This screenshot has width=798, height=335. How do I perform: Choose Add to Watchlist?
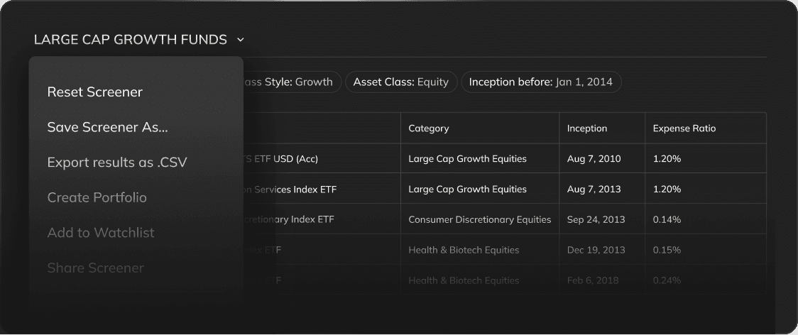coord(100,233)
